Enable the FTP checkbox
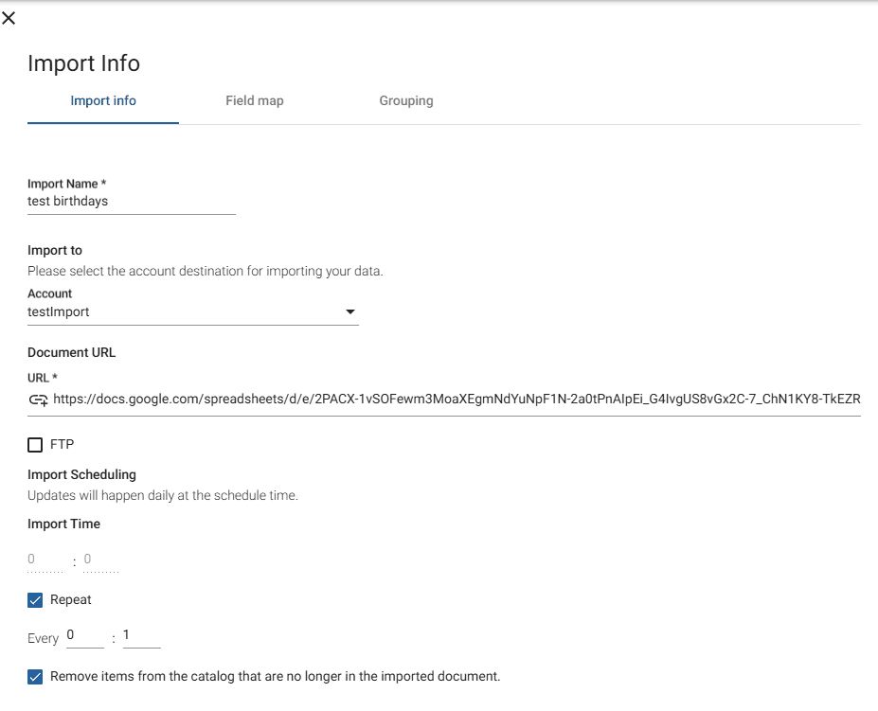 pos(34,444)
